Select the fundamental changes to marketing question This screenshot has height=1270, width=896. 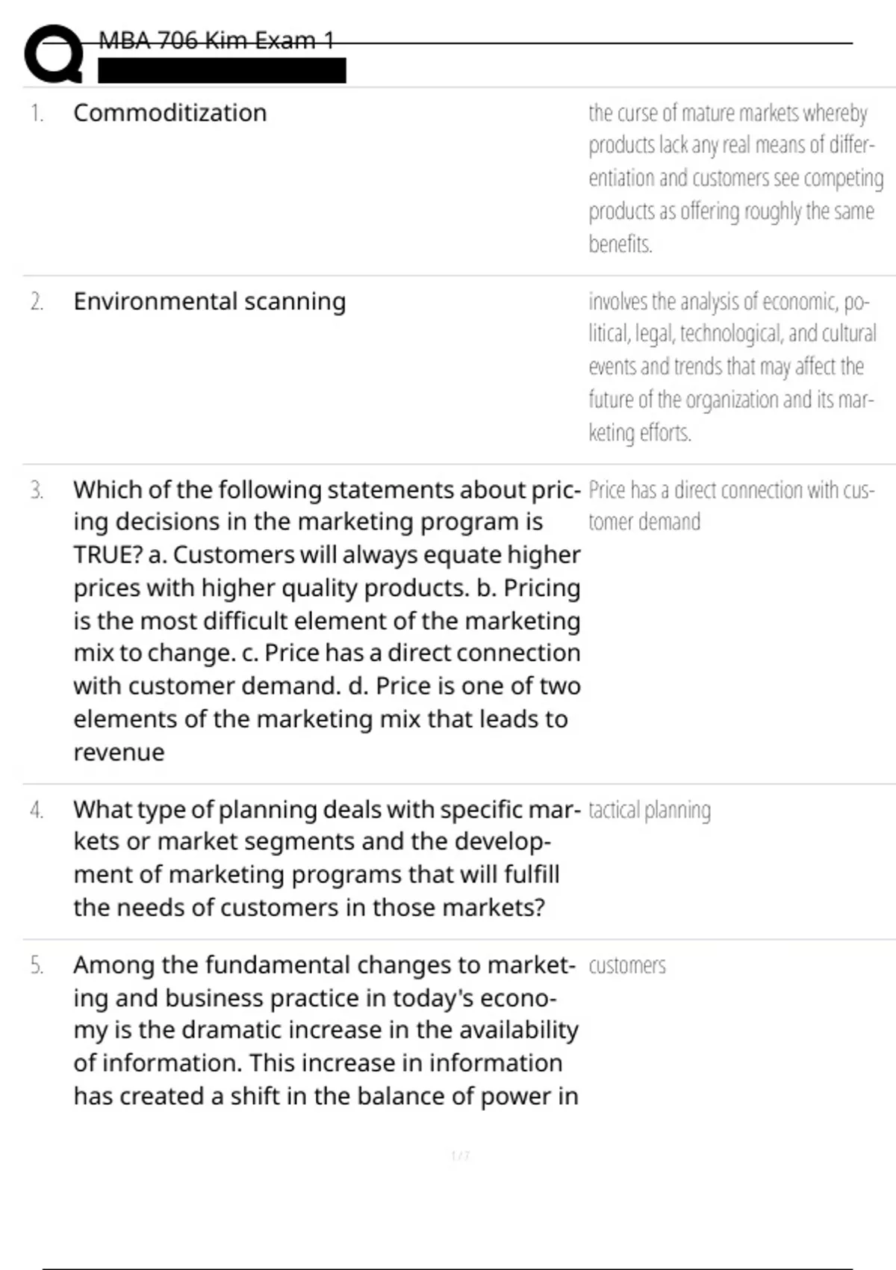tap(326, 1030)
